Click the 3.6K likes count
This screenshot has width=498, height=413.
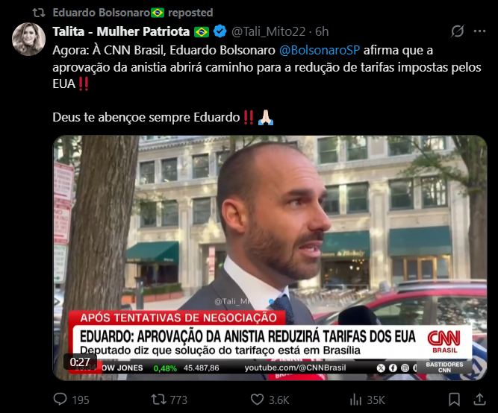pos(278,400)
